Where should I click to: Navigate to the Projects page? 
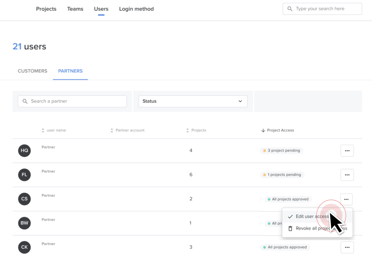click(46, 9)
